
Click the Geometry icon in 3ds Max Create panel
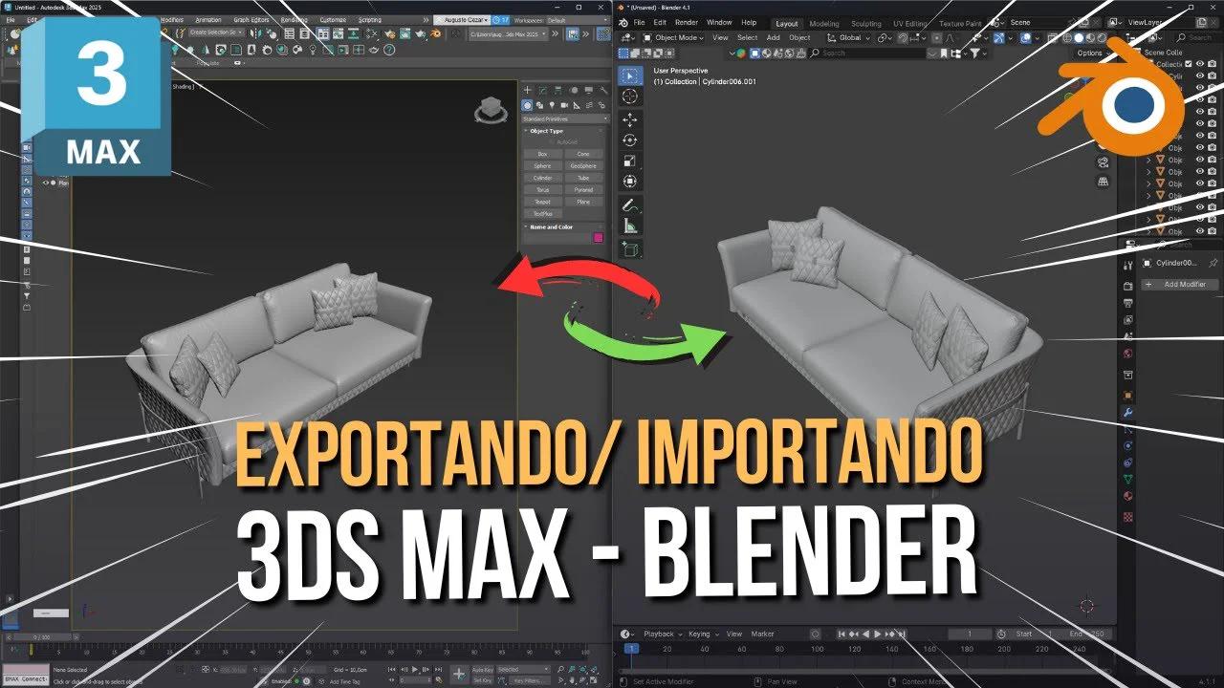pos(527,105)
